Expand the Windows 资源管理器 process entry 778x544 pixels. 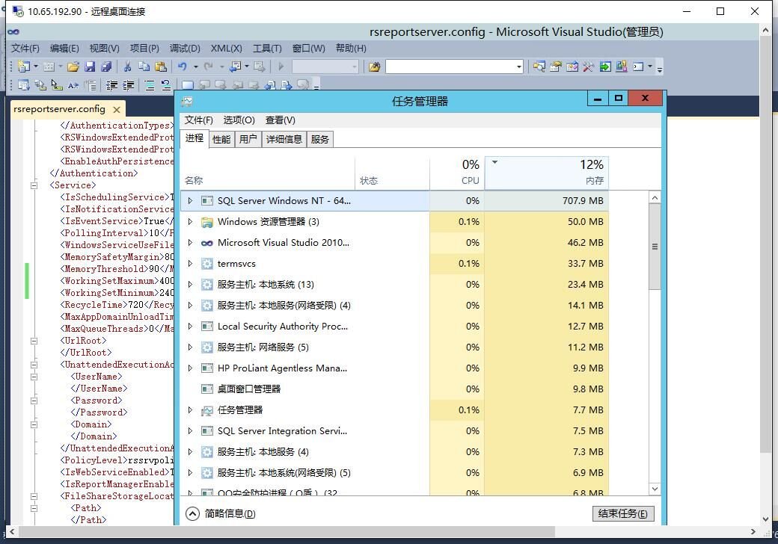189,221
